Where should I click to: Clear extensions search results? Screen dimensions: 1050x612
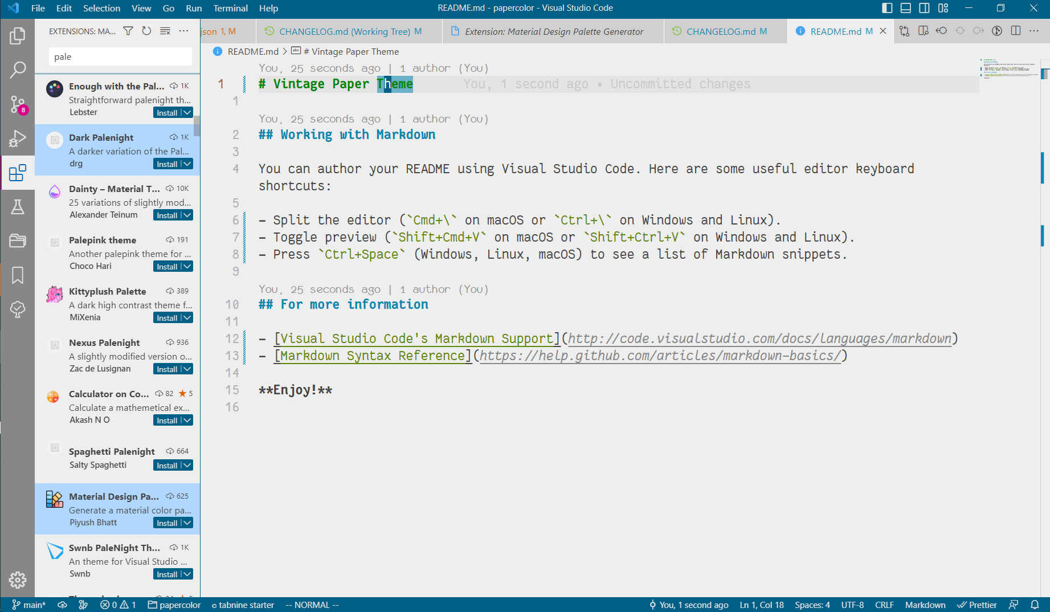coord(165,31)
